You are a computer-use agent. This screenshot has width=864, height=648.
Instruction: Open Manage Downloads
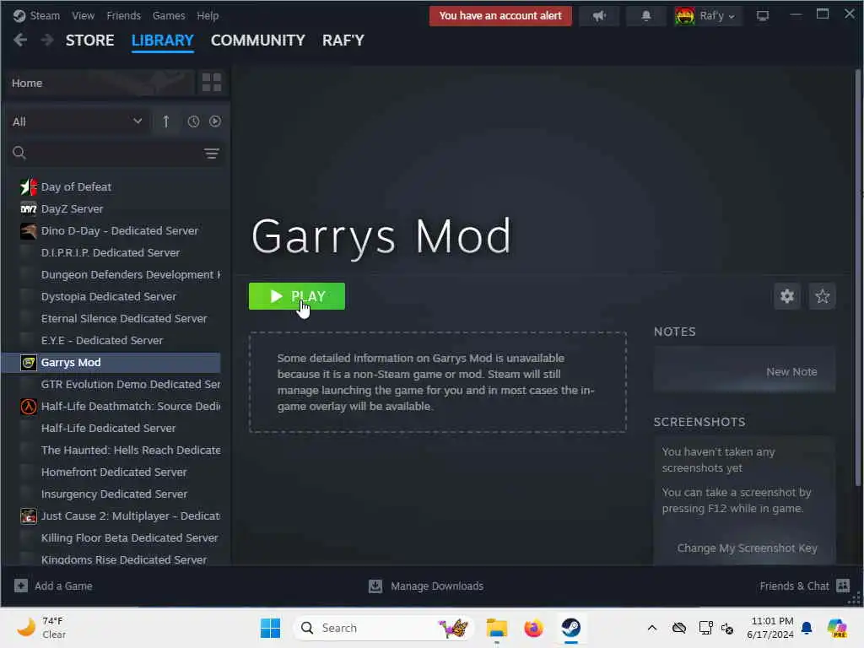[426, 586]
